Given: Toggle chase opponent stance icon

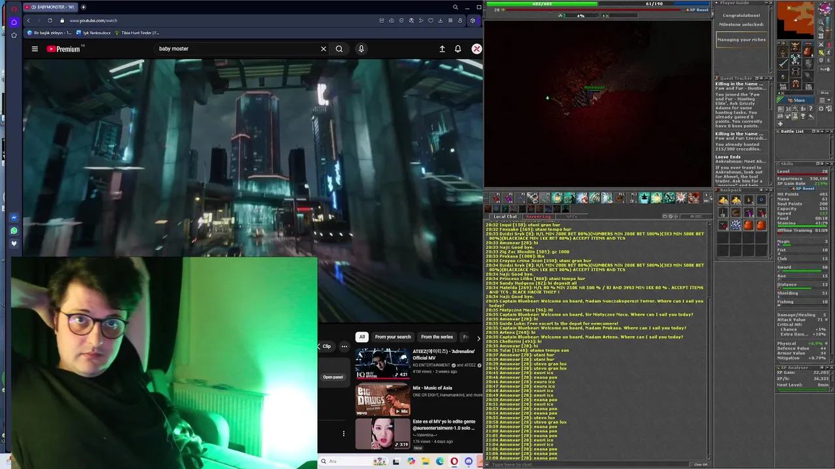Looking at the screenshot, I should tap(828, 53).
